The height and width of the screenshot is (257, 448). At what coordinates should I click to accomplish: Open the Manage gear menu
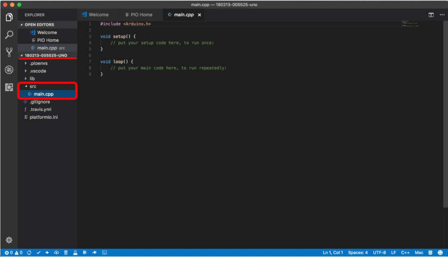pos(9,240)
